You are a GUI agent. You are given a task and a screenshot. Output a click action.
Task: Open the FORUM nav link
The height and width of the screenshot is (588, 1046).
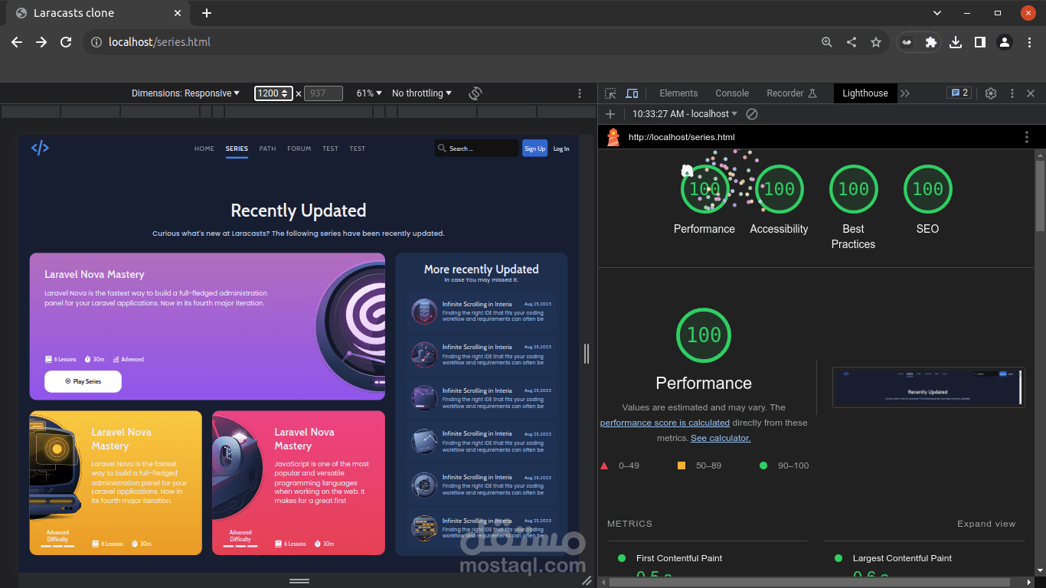point(299,149)
